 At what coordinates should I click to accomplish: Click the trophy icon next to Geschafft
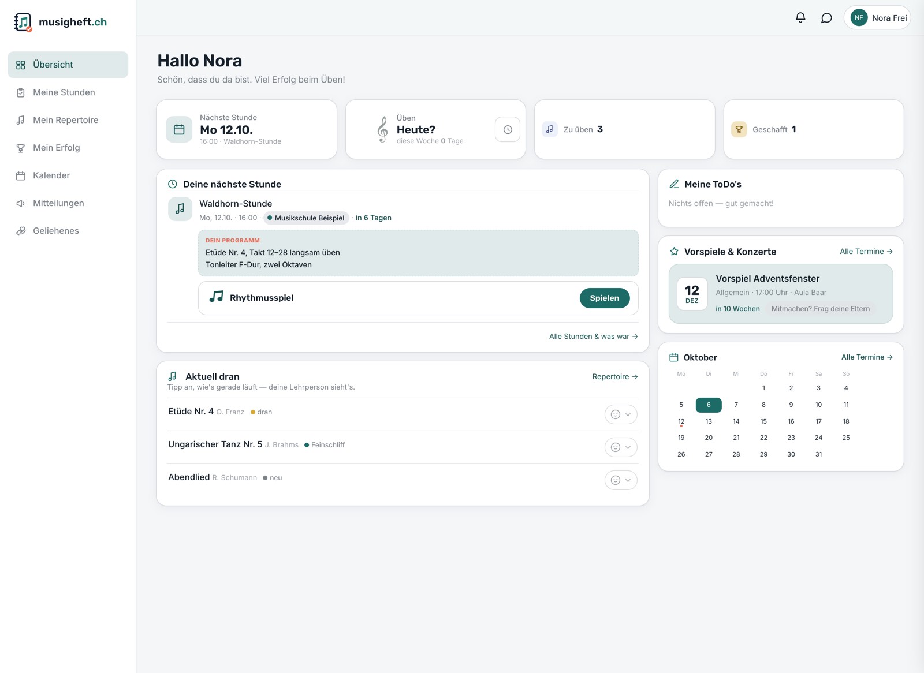(739, 129)
